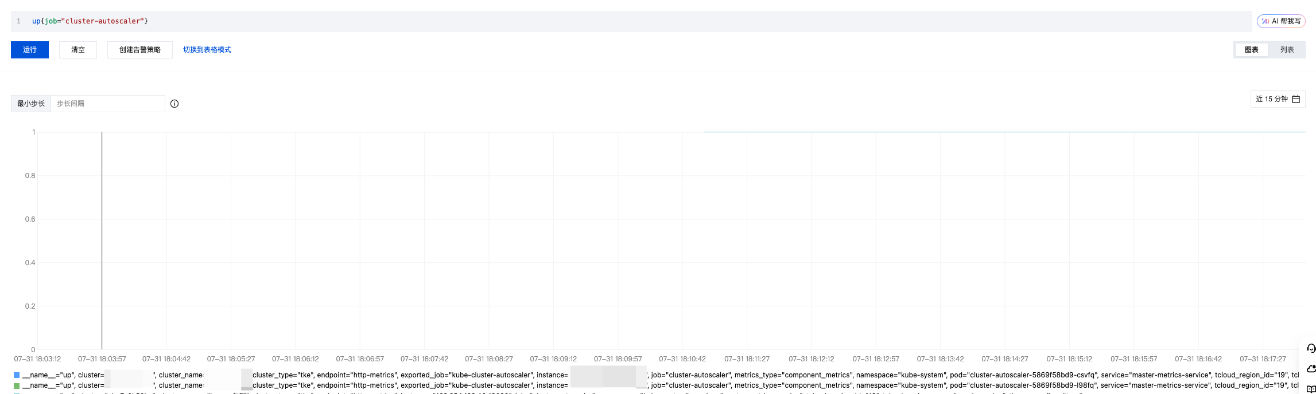Click the blue legend swatch for pod csvfq
This screenshot has width=1316, height=394.
17,375
